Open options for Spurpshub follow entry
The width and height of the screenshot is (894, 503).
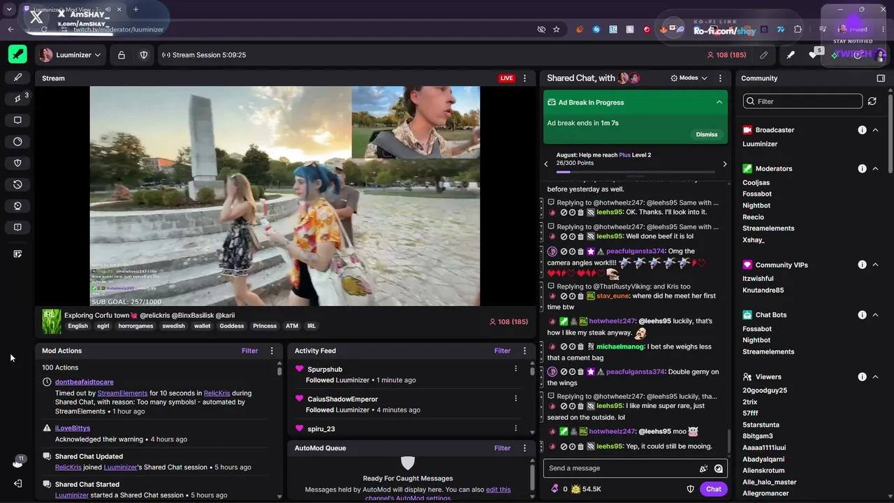[x=515, y=369]
